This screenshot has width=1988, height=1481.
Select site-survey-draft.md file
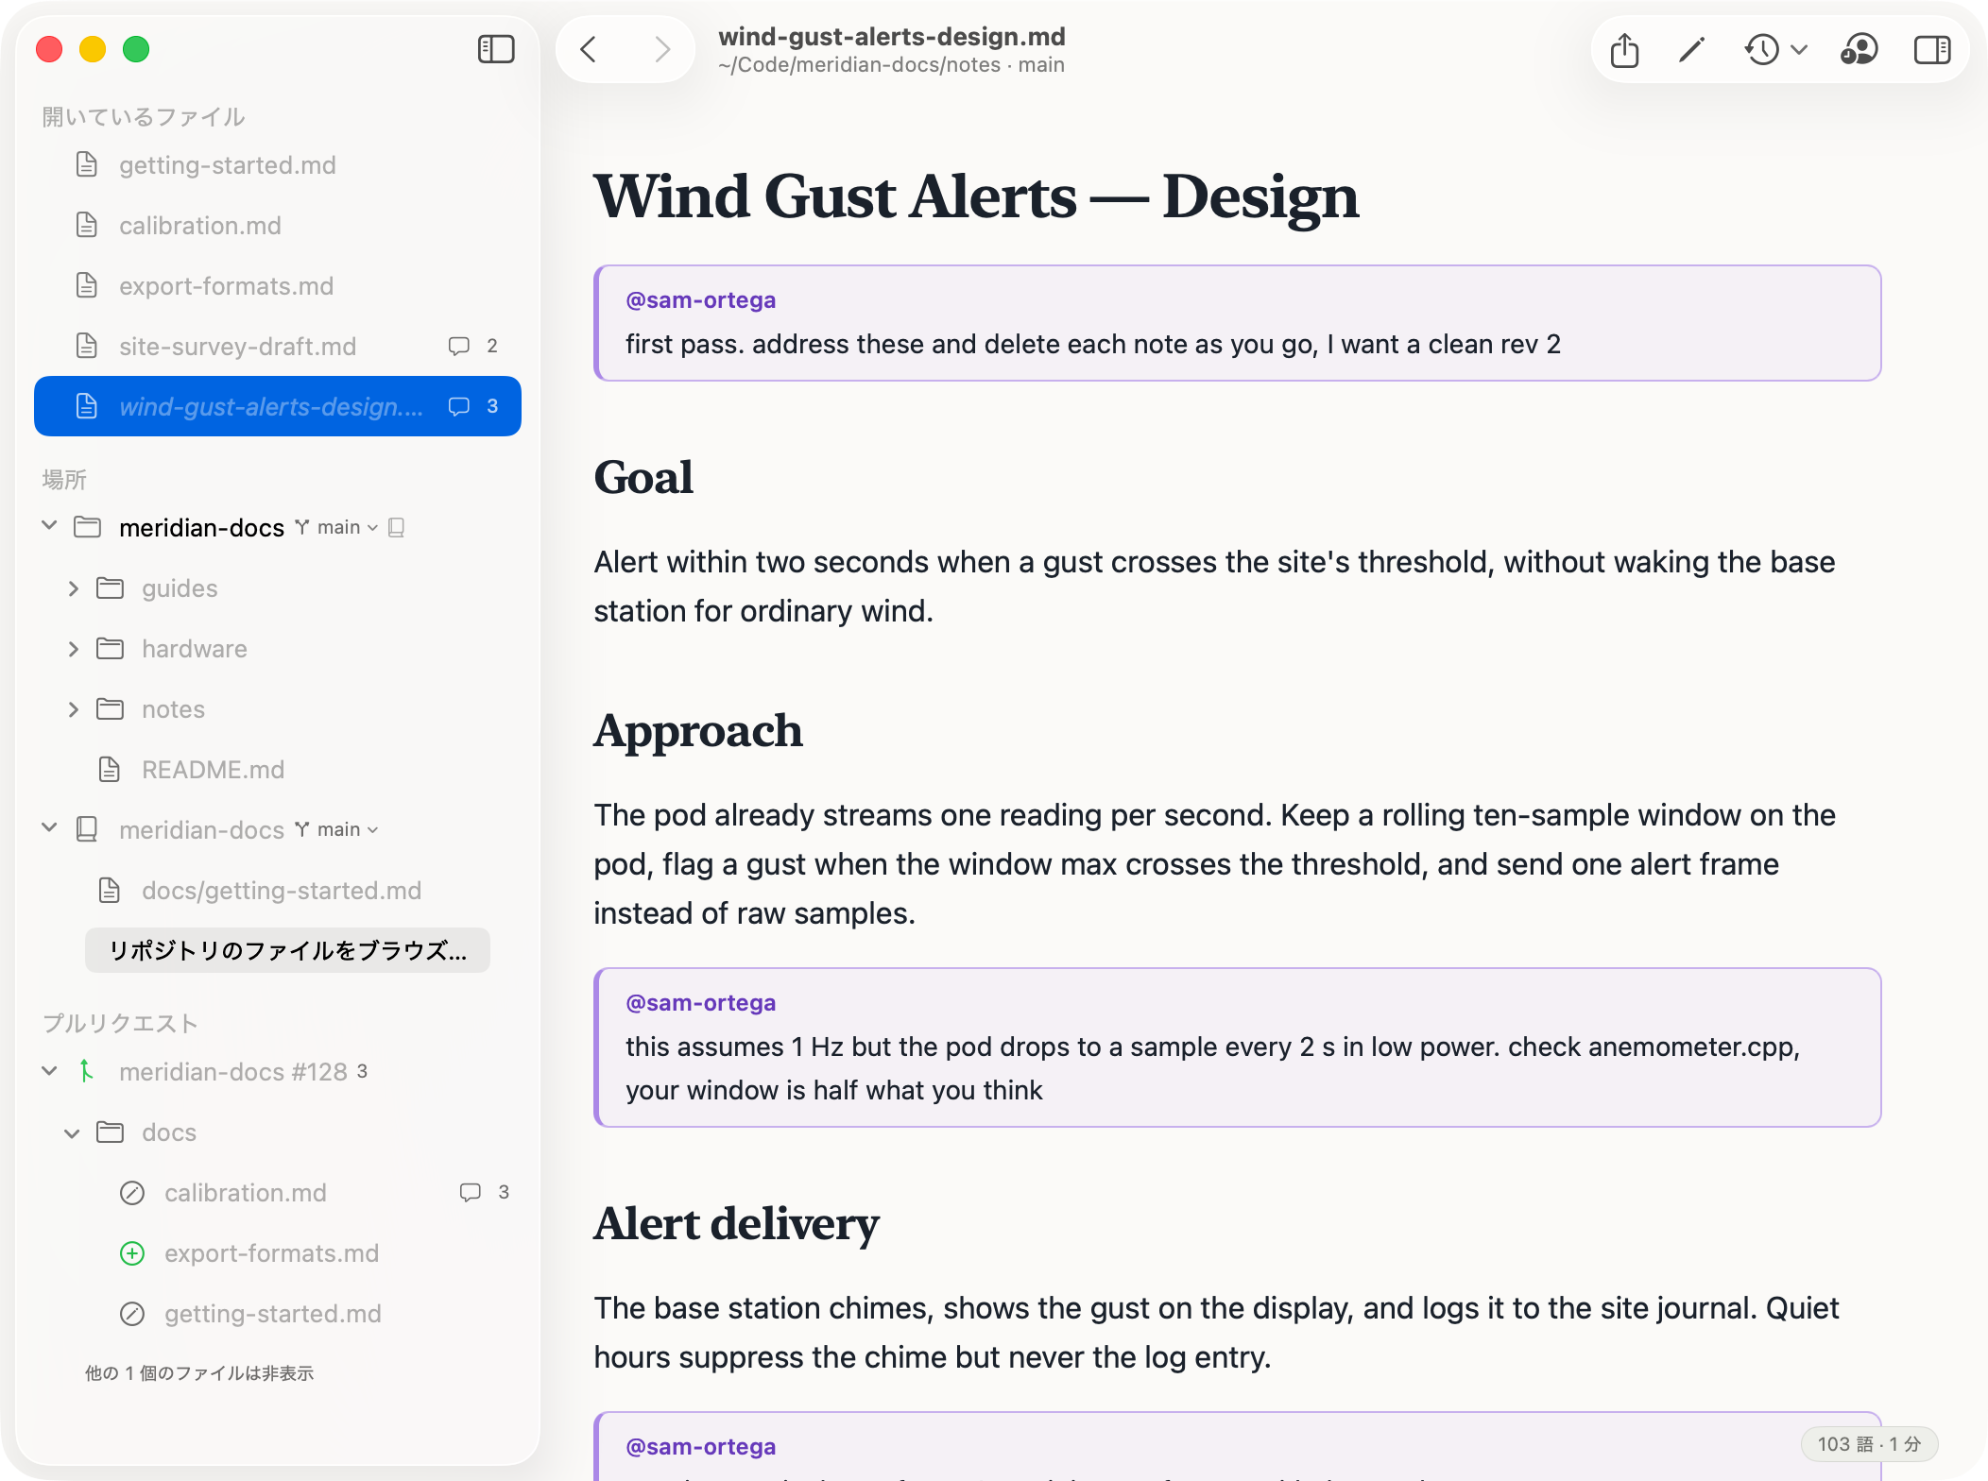[278, 347]
